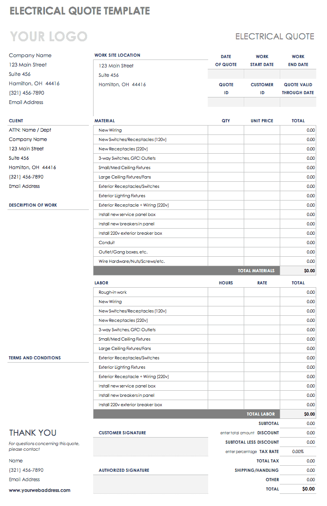This screenshot has height=506, width=327.
Task: Click the Quote ID entry cell
Action: point(226,103)
